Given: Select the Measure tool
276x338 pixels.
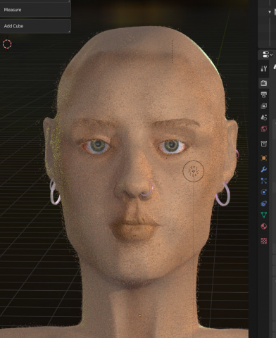Looking at the screenshot, I should pos(35,10).
